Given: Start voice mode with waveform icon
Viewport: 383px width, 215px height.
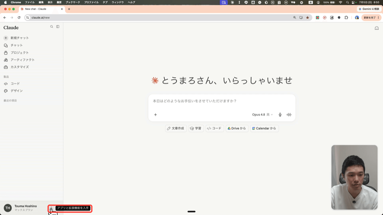Looking at the screenshot, I should 289,115.
